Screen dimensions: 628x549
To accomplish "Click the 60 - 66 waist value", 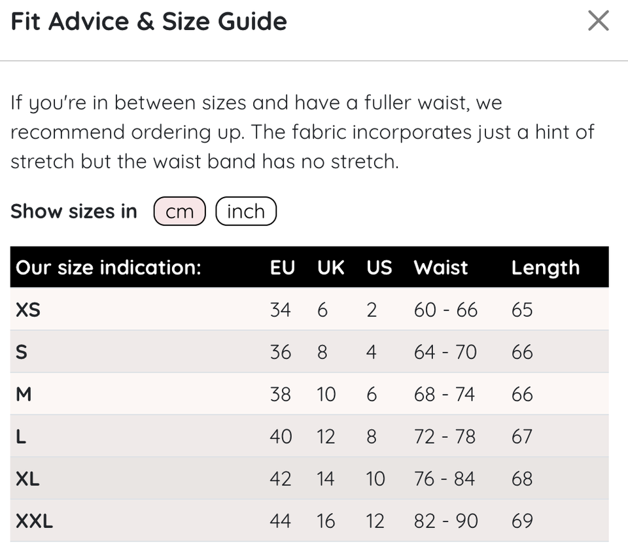I will coord(445,310).
